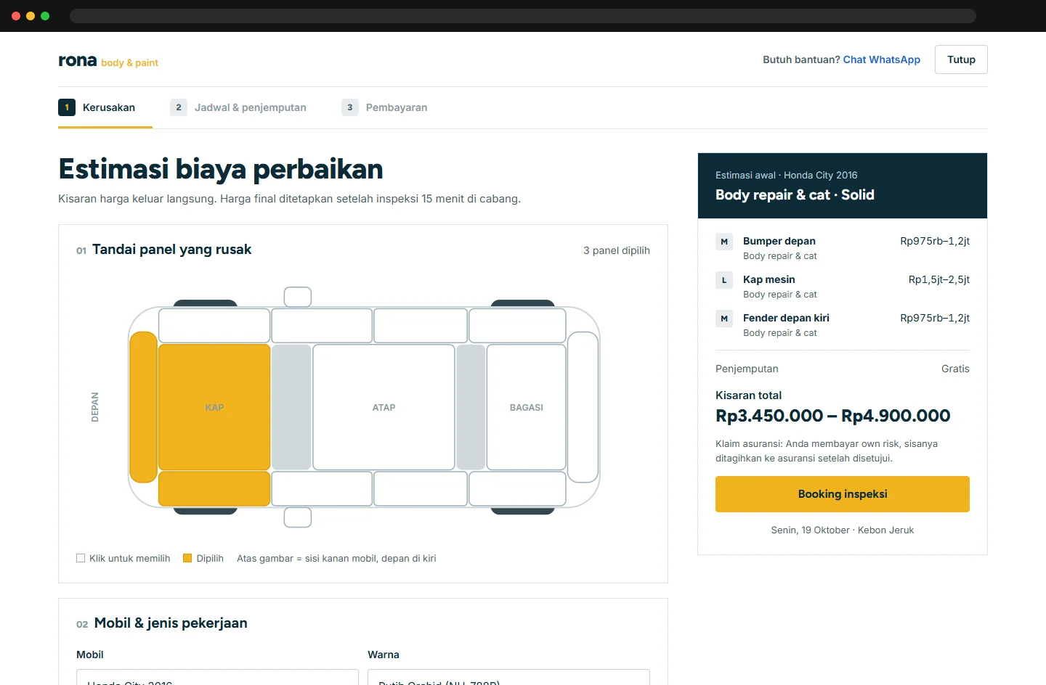Click the 'Dipilih' legend label

coord(210,558)
